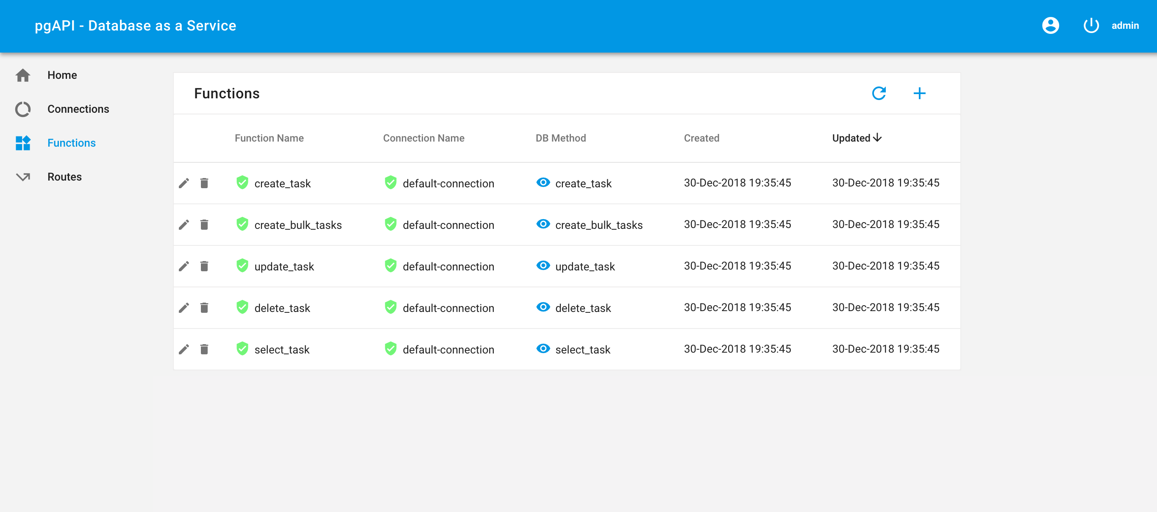Image resolution: width=1157 pixels, height=512 pixels.
Task: Click green shield beside create_bulk_tasks name
Action: coord(242,224)
